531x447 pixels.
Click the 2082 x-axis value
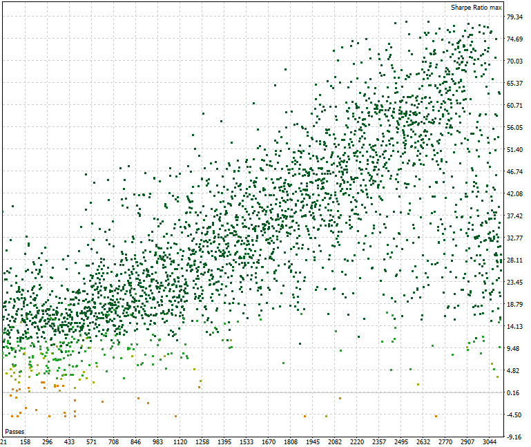(335, 442)
